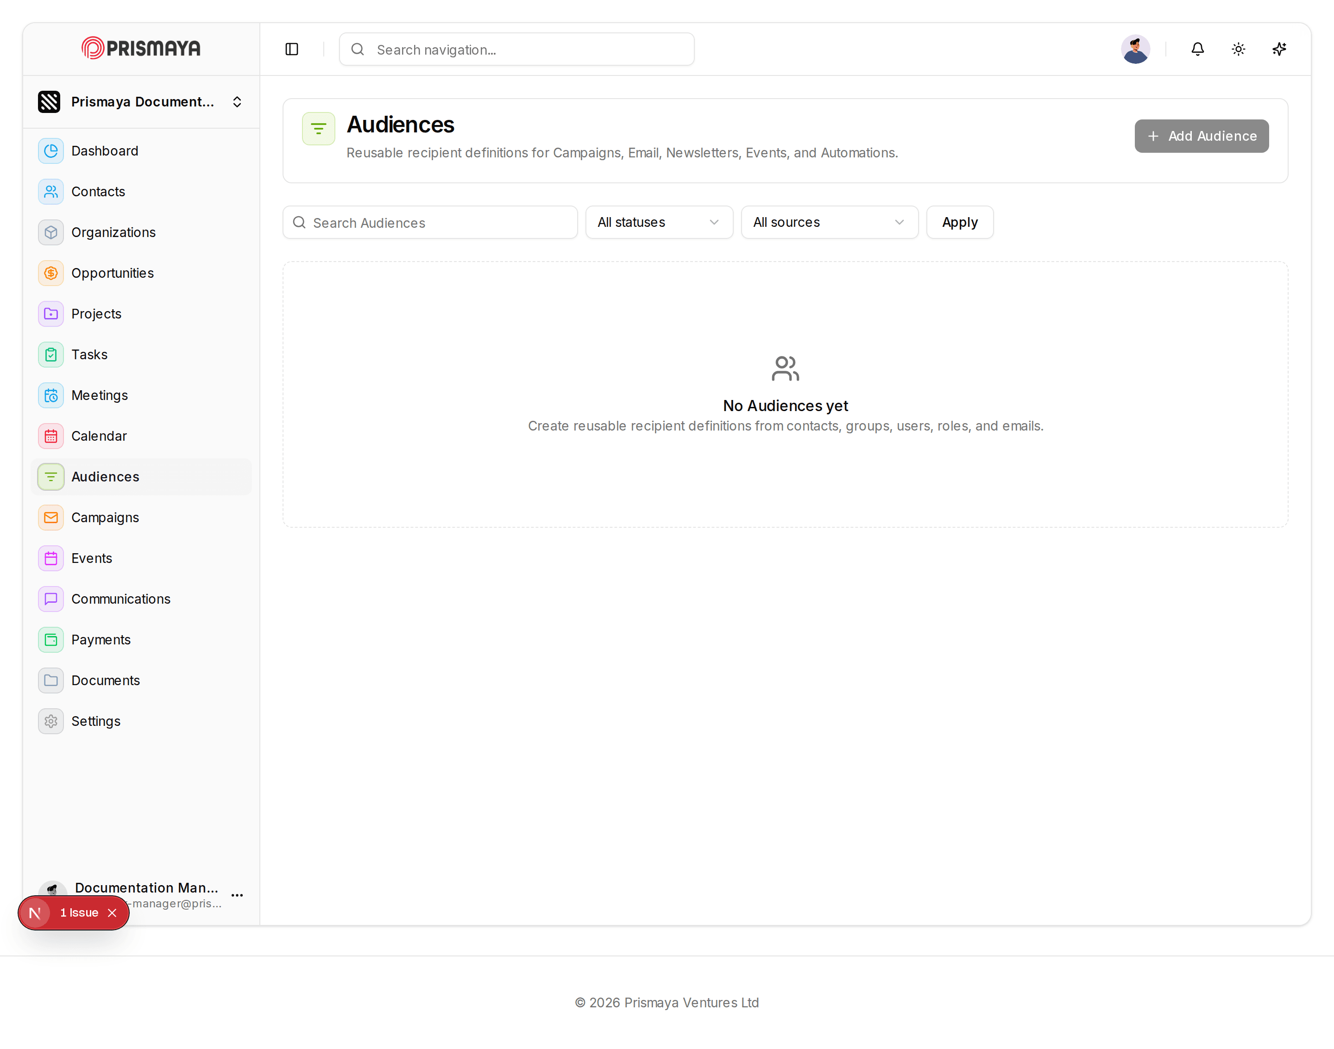Viewport: 1334px width, 1049px height.
Task: Focus the Search Audiences field
Action: click(429, 222)
